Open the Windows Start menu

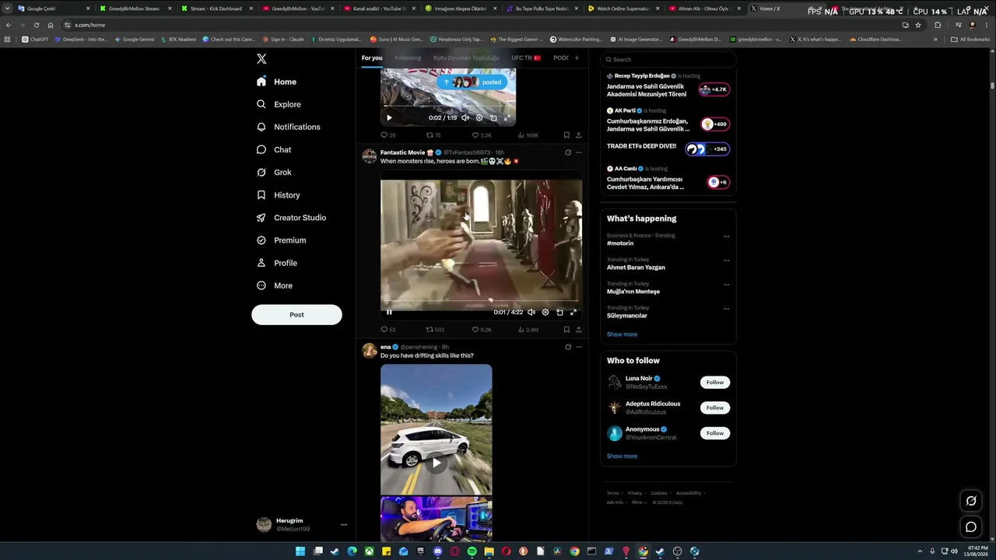(x=300, y=551)
